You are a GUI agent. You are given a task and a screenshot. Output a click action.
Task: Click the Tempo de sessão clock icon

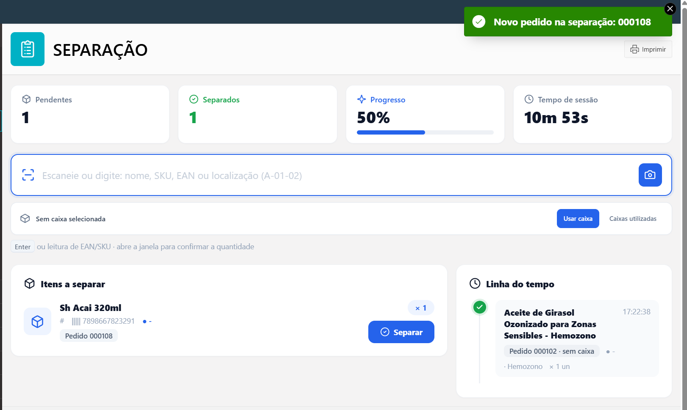click(529, 99)
